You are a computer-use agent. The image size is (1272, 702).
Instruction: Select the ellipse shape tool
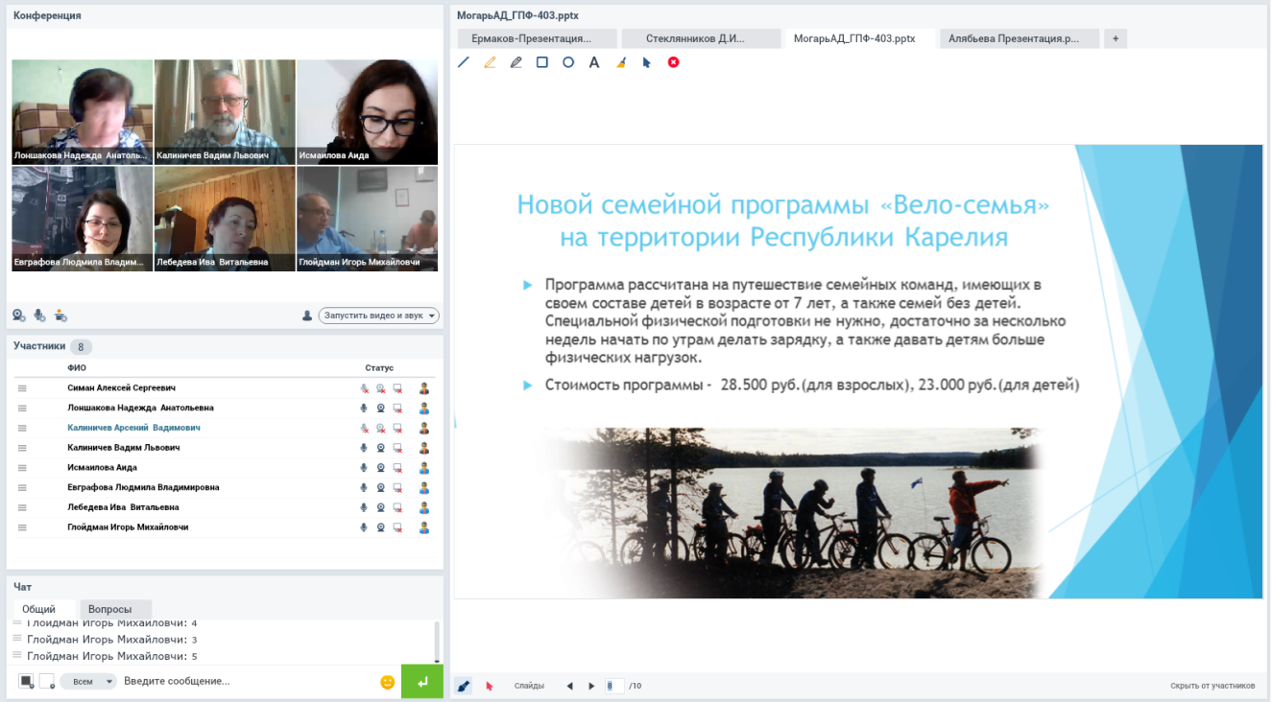pyautogui.click(x=568, y=62)
